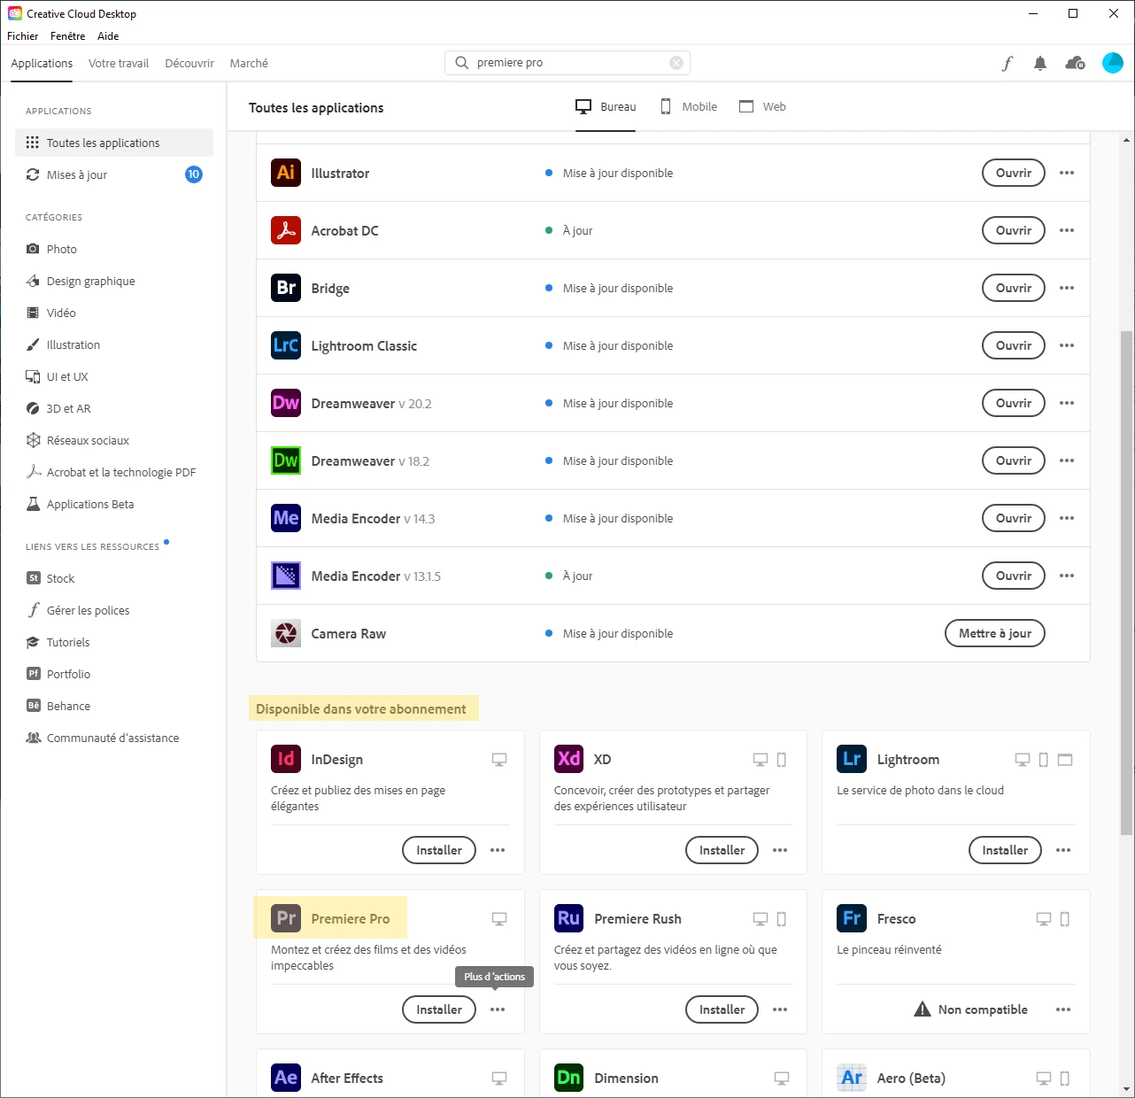
Task: Install Lightroom
Action: point(1005,850)
